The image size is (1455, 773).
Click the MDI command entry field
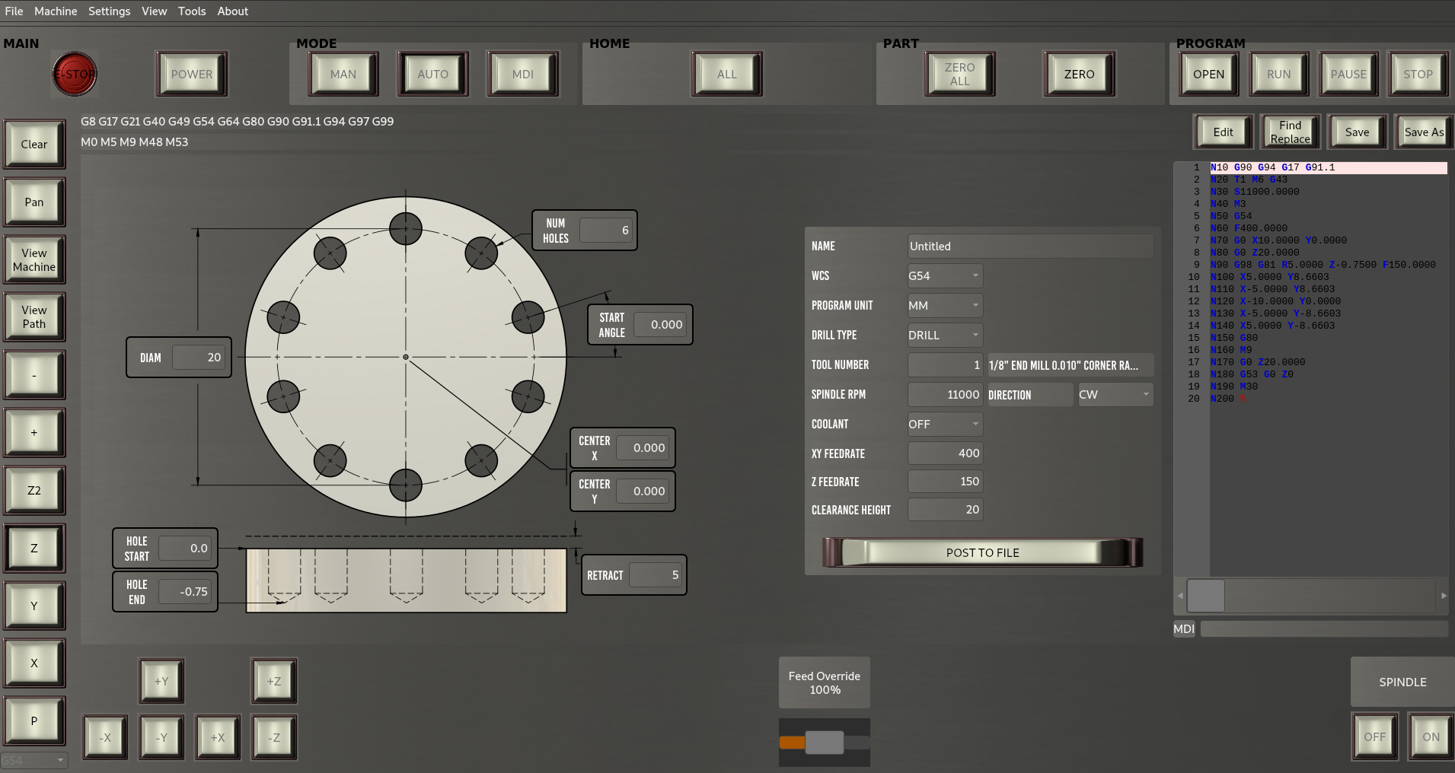coord(1324,628)
